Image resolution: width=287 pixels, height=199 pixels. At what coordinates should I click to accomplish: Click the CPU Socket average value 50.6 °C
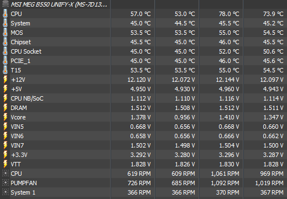273,51
